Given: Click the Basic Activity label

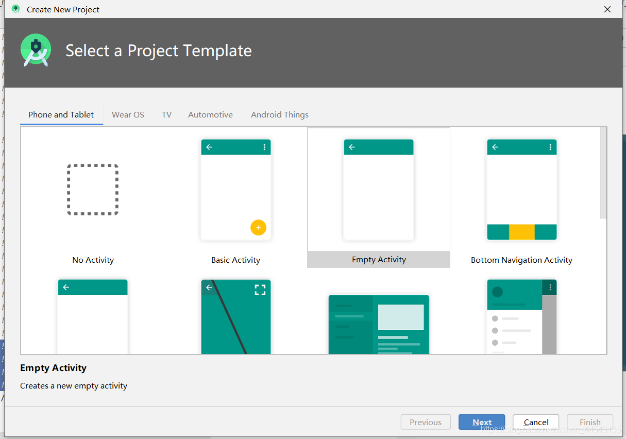Looking at the screenshot, I should tap(235, 260).
